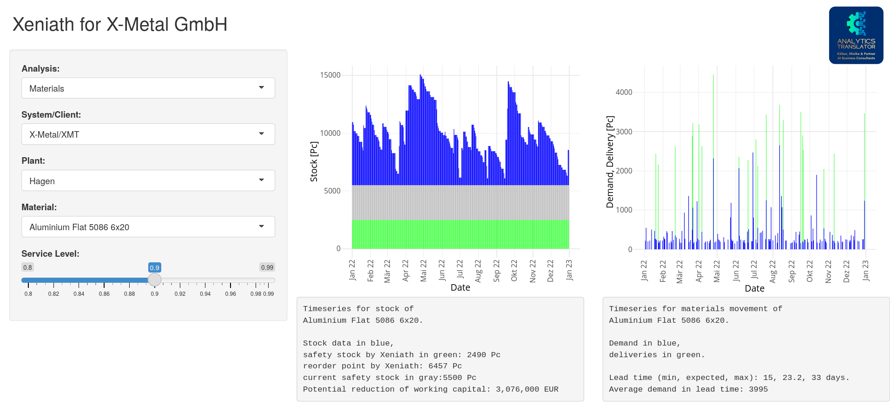890x413 pixels.
Task: Click the Analytics Translator logo
Action: click(856, 35)
